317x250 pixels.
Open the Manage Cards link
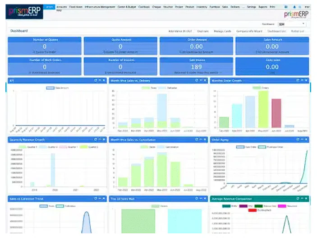(x=222, y=31)
